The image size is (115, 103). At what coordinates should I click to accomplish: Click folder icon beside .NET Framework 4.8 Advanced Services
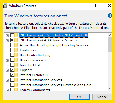(x=16, y=40)
